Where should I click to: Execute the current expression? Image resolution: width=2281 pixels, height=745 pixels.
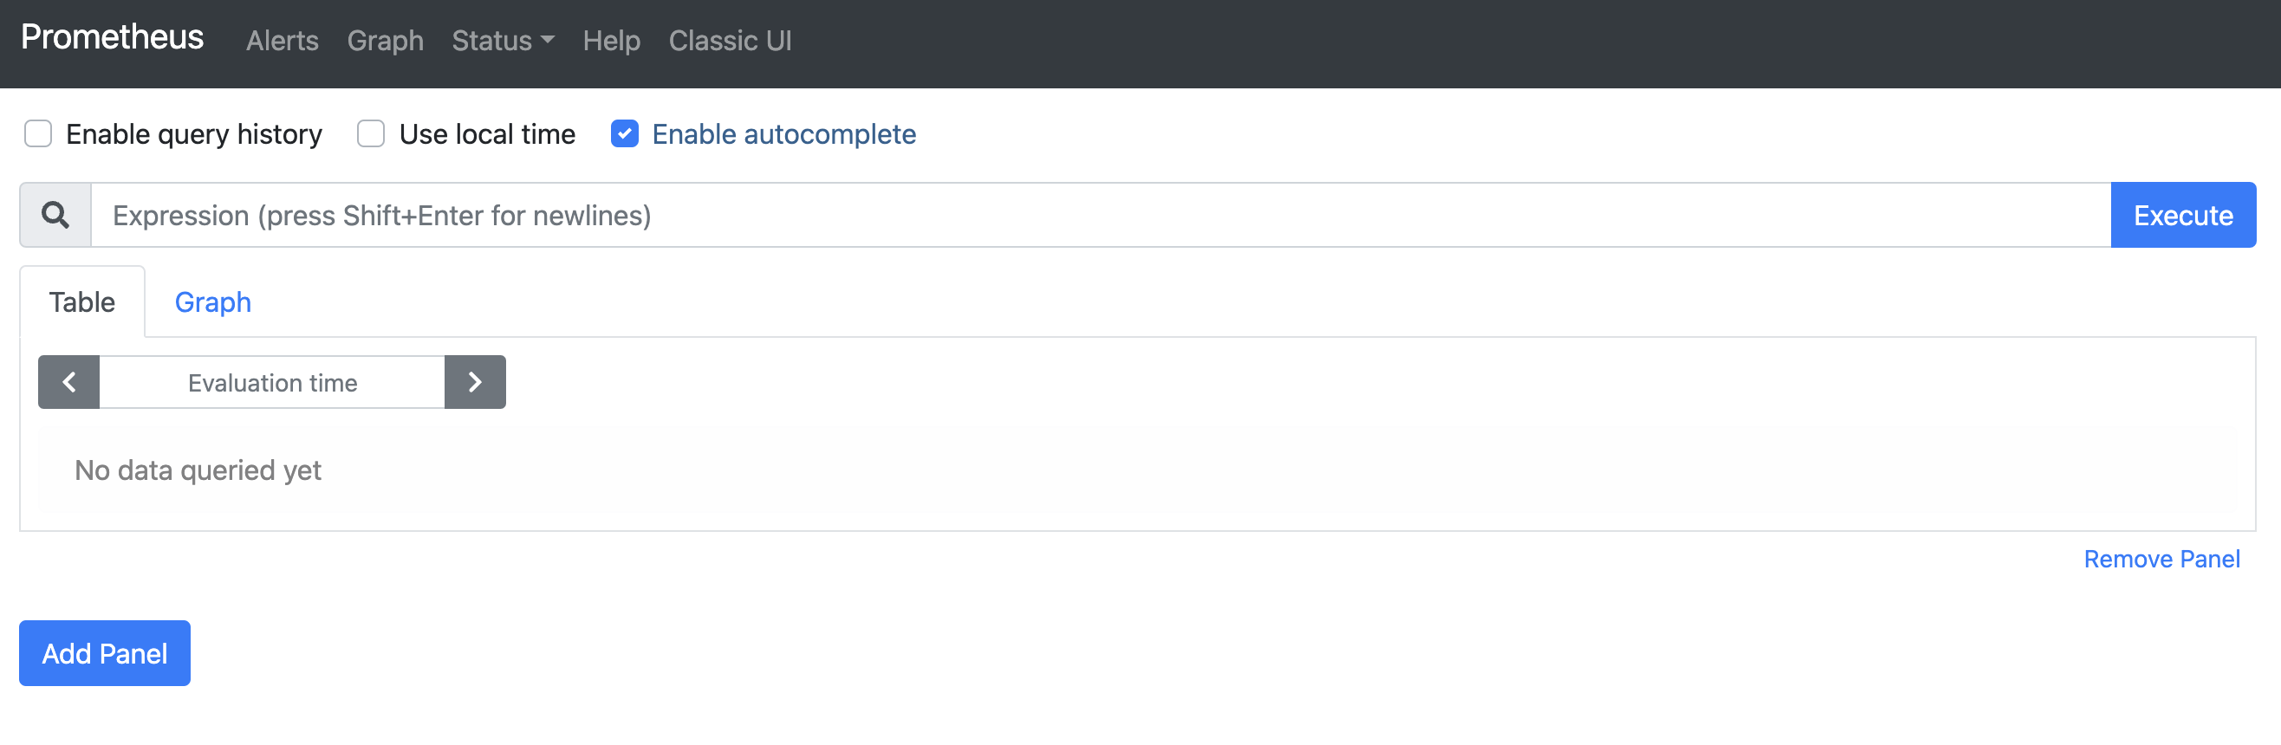(2183, 214)
